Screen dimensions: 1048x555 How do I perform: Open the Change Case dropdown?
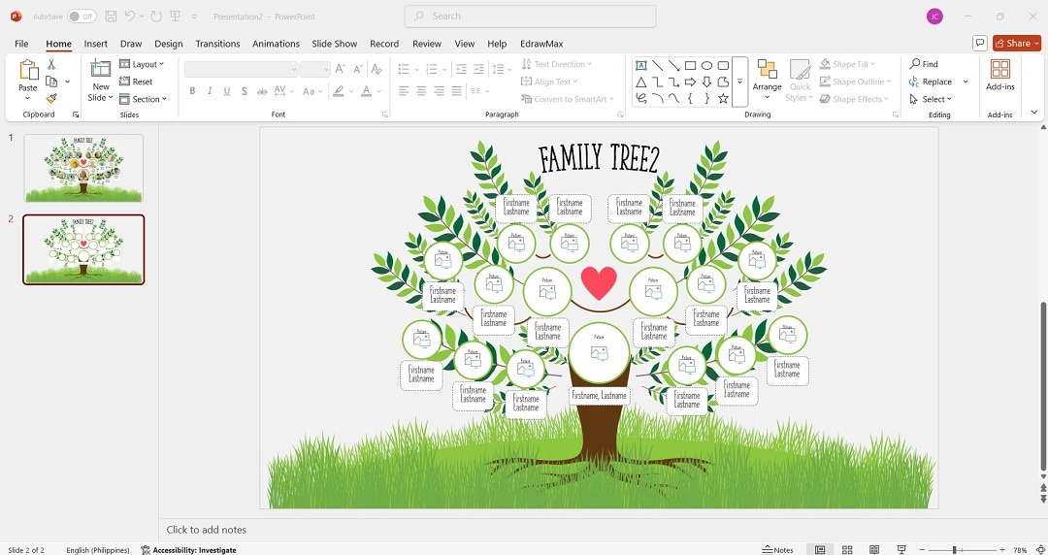[312, 91]
